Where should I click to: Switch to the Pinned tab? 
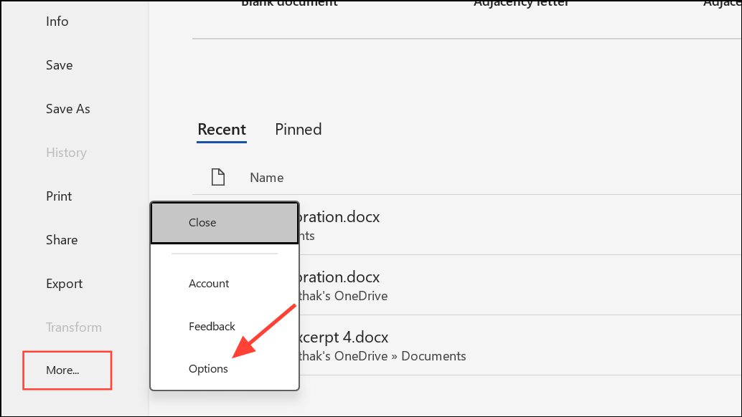[298, 130]
